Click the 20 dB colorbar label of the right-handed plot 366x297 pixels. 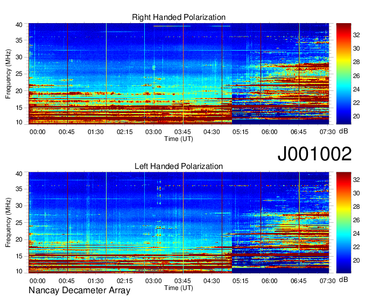[x=356, y=116]
